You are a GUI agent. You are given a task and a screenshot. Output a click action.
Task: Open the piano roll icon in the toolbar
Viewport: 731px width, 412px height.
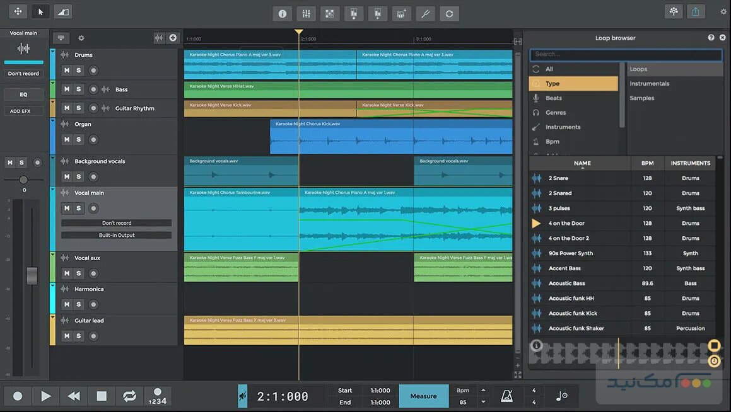pyautogui.click(x=329, y=13)
